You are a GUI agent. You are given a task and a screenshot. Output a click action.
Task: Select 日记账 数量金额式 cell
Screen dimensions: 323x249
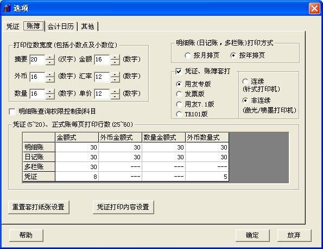(164, 157)
